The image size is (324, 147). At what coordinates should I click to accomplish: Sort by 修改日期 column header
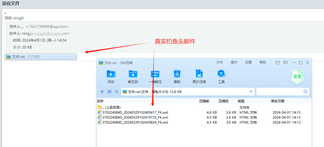tap(277, 101)
